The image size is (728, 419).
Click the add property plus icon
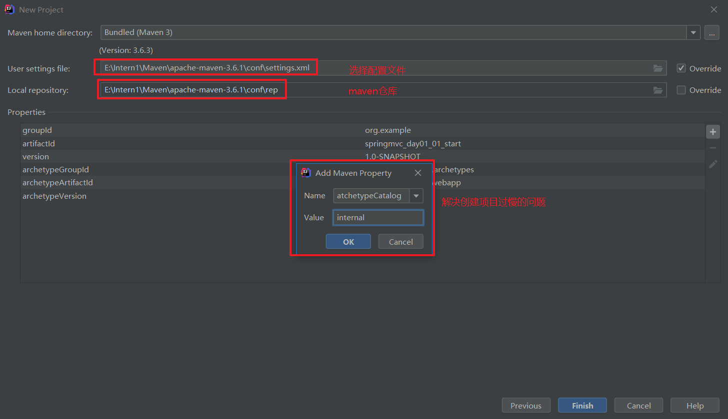[713, 132]
